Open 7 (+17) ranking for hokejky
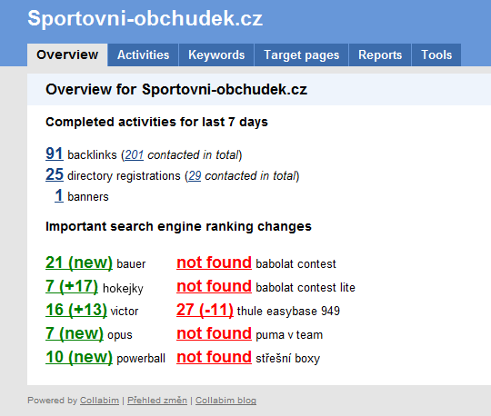 [72, 286]
